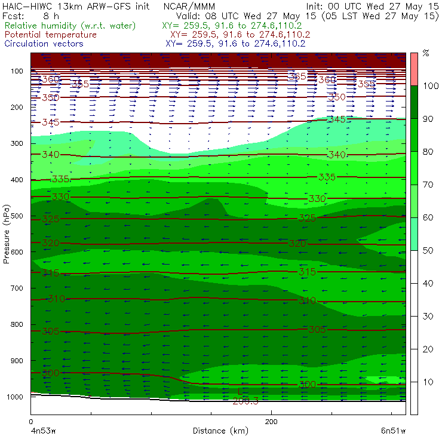Click the '500' pressure axis tick label
The width and height of the screenshot is (442, 442).
[x=17, y=216]
